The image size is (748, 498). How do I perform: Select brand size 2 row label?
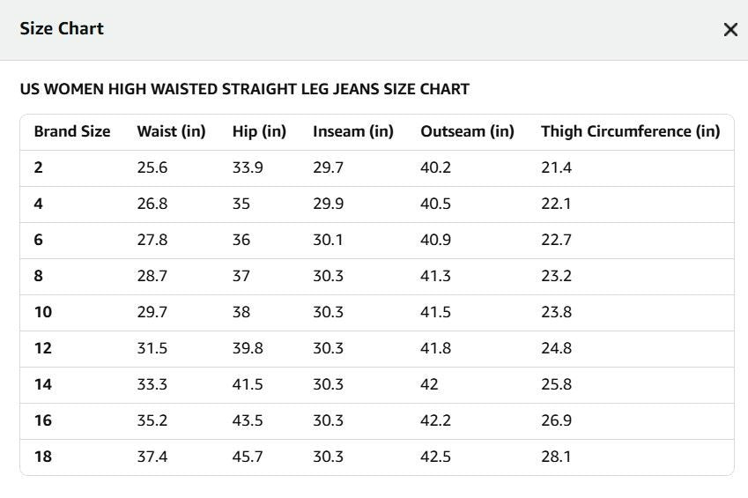click(x=38, y=167)
